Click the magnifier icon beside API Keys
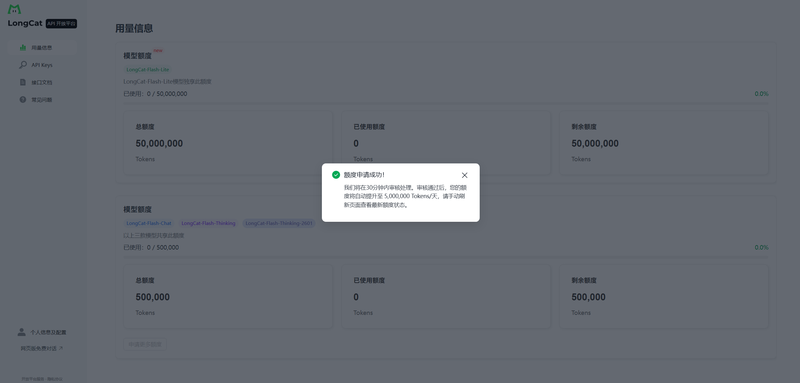 click(23, 65)
